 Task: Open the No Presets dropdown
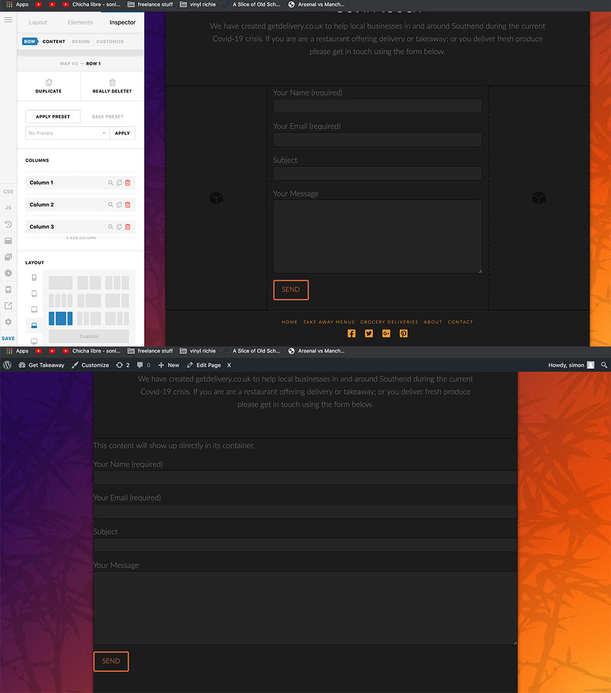click(67, 133)
